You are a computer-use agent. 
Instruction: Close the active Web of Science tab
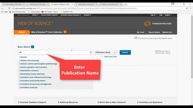(x=72, y=4)
